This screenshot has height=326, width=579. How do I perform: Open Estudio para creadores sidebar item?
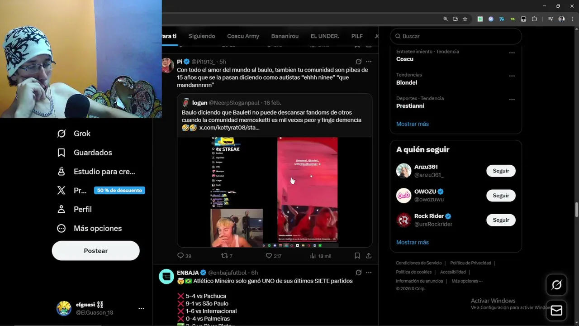[96, 172]
